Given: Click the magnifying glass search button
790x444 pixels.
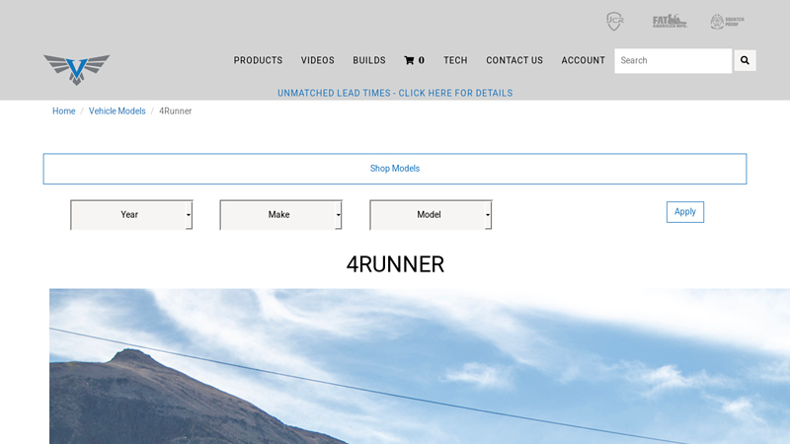Looking at the screenshot, I should pyautogui.click(x=745, y=60).
